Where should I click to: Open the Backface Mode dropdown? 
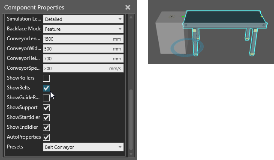pyautogui.click(x=83, y=29)
